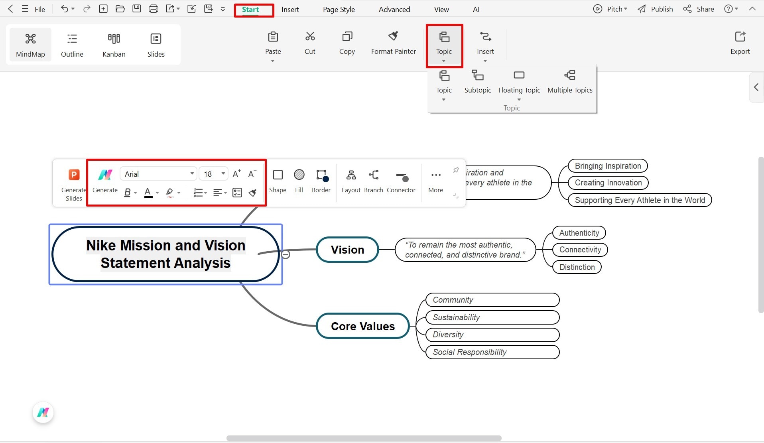
Task: Select the Start tab
Action: coord(250,10)
